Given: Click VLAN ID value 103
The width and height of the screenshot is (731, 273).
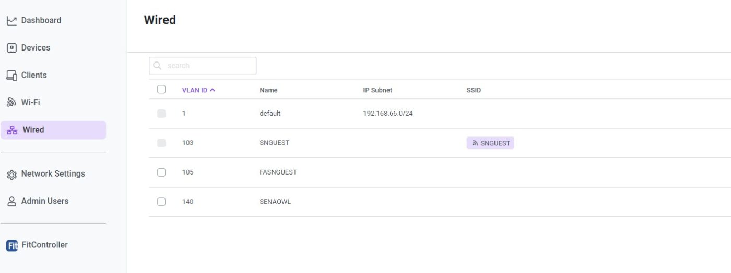Looking at the screenshot, I should tap(187, 143).
